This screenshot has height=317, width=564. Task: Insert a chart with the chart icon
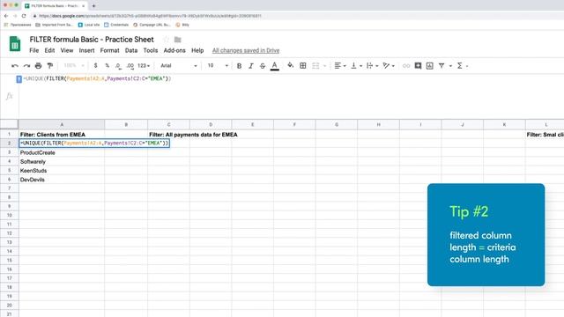click(x=429, y=66)
